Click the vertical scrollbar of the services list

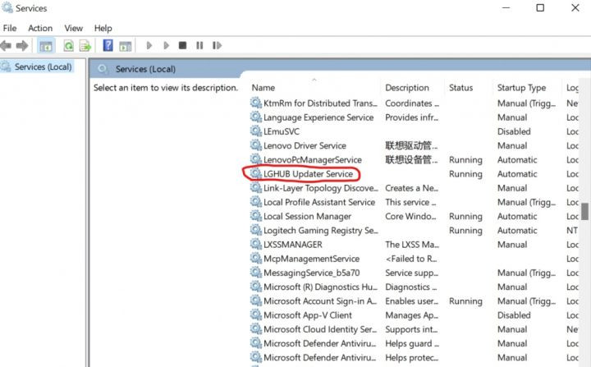[585, 210]
